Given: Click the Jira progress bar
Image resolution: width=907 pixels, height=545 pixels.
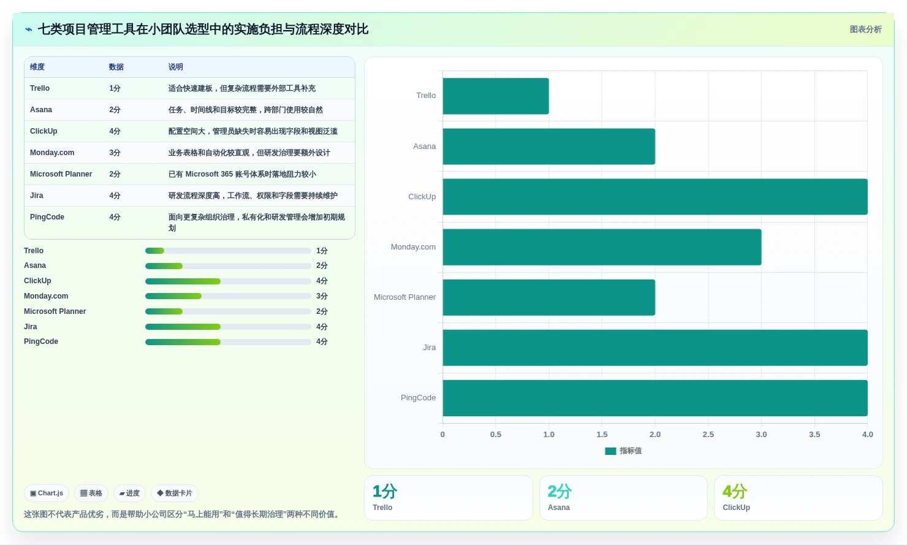Looking at the screenshot, I should [x=228, y=327].
